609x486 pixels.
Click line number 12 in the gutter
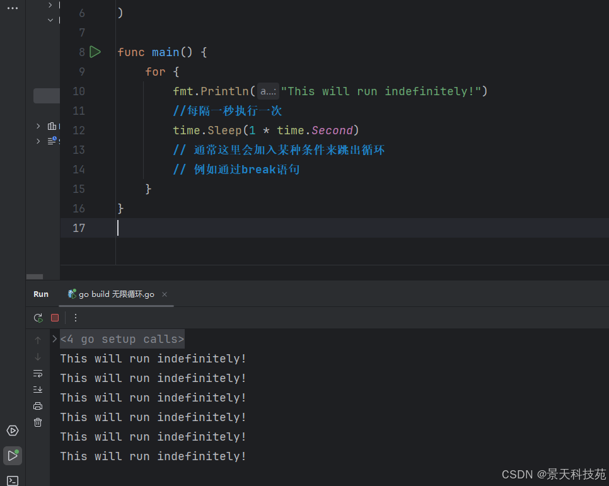(79, 130)
